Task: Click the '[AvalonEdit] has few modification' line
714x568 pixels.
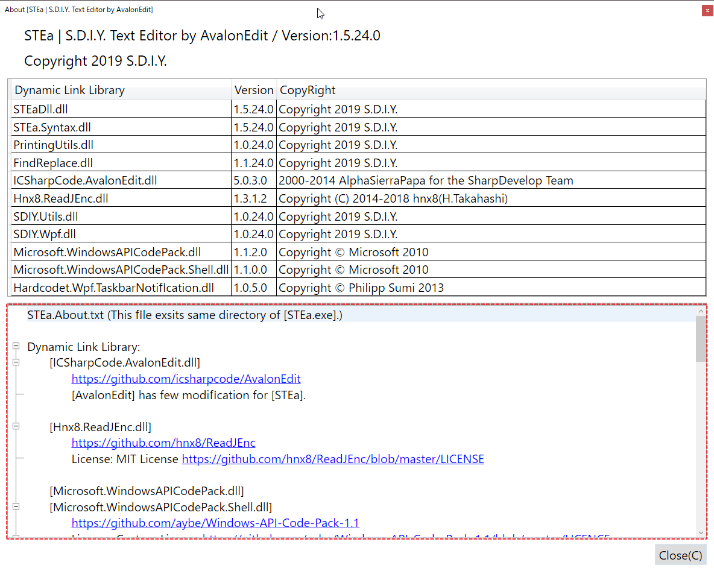Action: click(x=189, y=394)
